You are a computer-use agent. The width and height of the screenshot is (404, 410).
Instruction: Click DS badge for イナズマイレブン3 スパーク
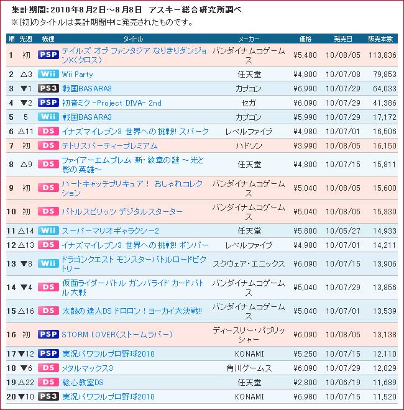pos(48,131)
